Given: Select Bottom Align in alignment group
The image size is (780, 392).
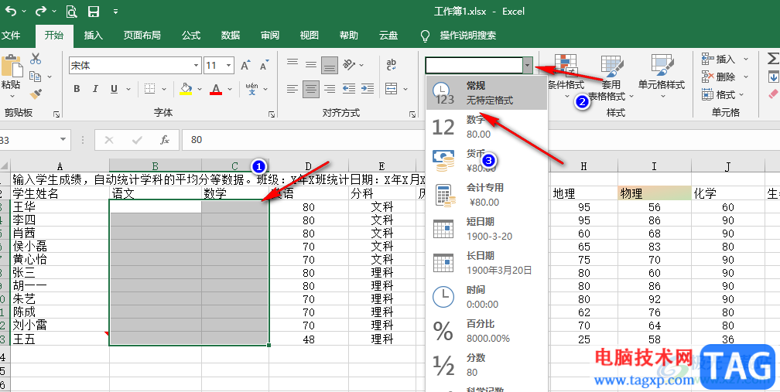Looking at the screenshot, I should coord(330,65).
